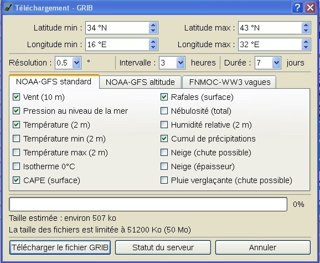This screenshot has height=263, width=320.
Task: Enable Nébulosité (total) checkbox
Action: pos(164,111)
